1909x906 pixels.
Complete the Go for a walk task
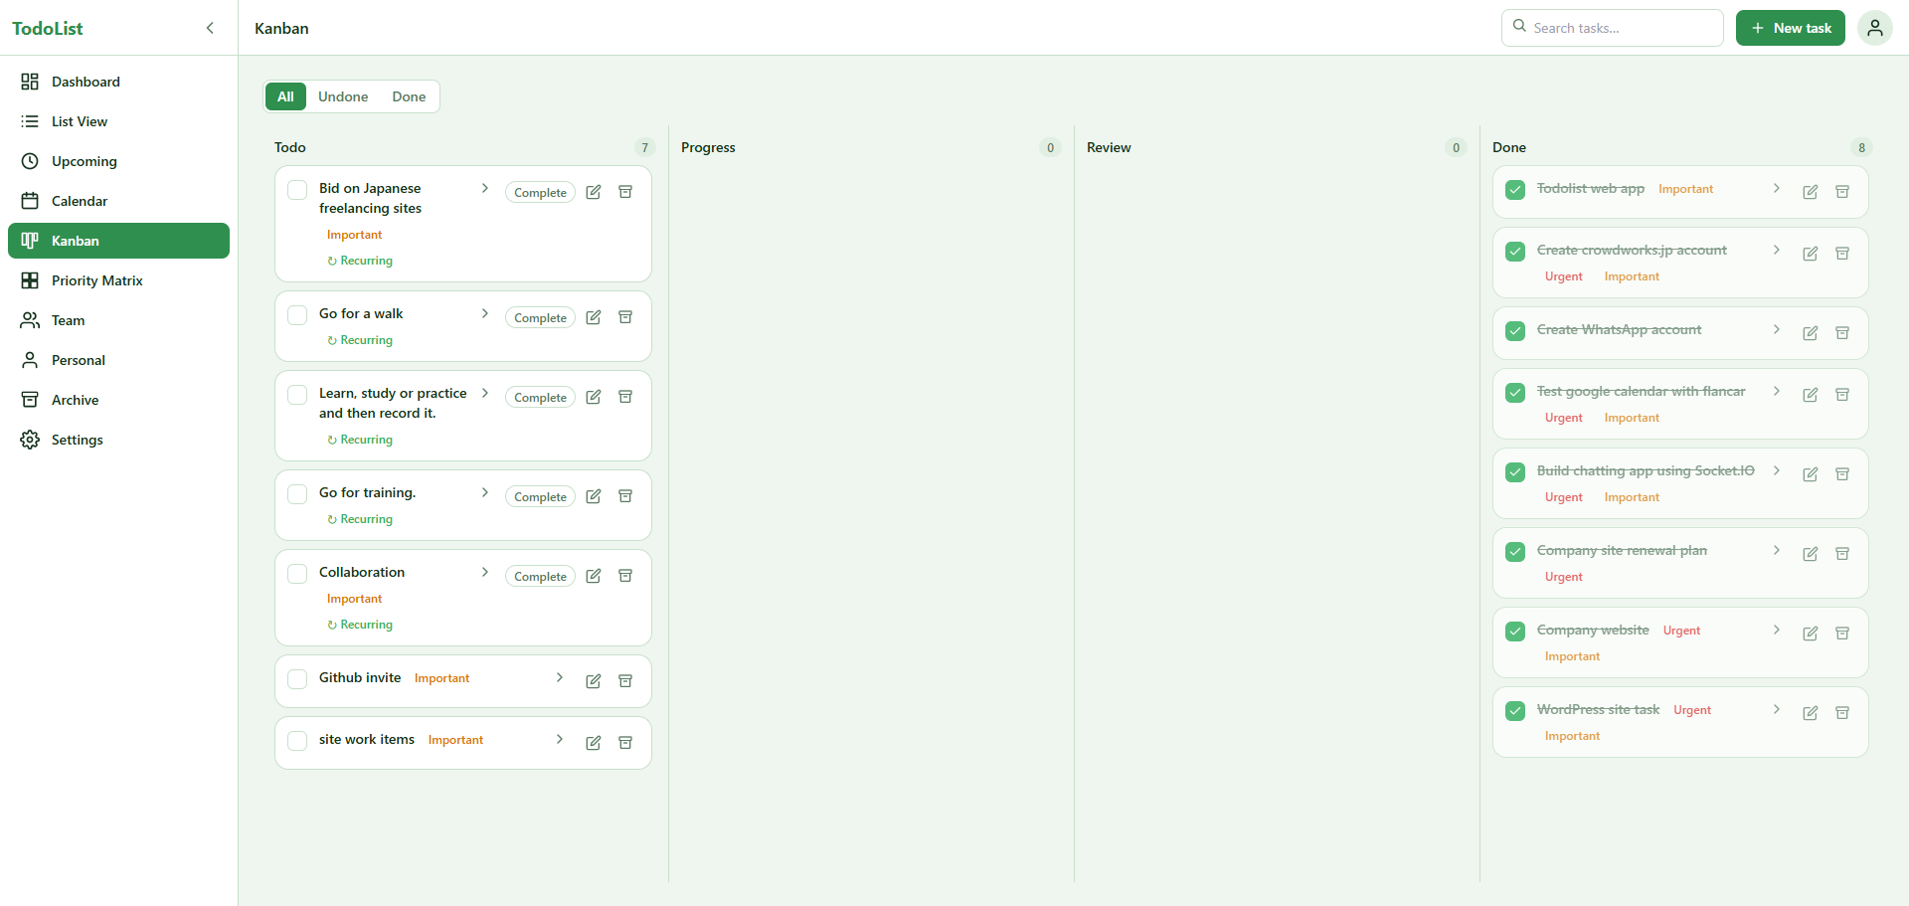[x=540, y=318]
